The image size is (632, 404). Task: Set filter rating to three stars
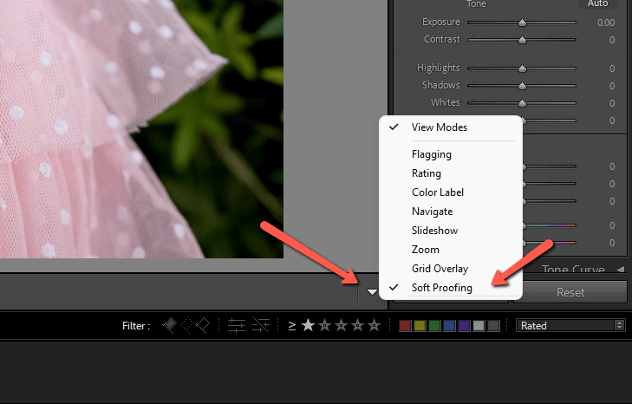coord(342,325)
